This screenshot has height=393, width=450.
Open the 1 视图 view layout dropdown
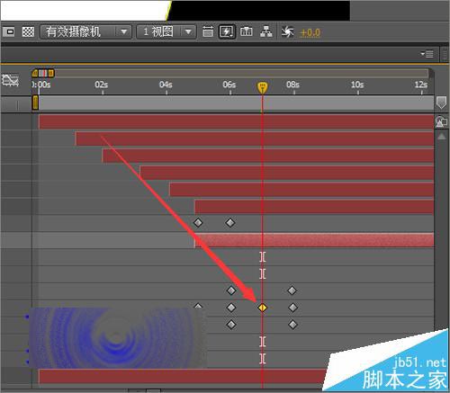(166, 31)
